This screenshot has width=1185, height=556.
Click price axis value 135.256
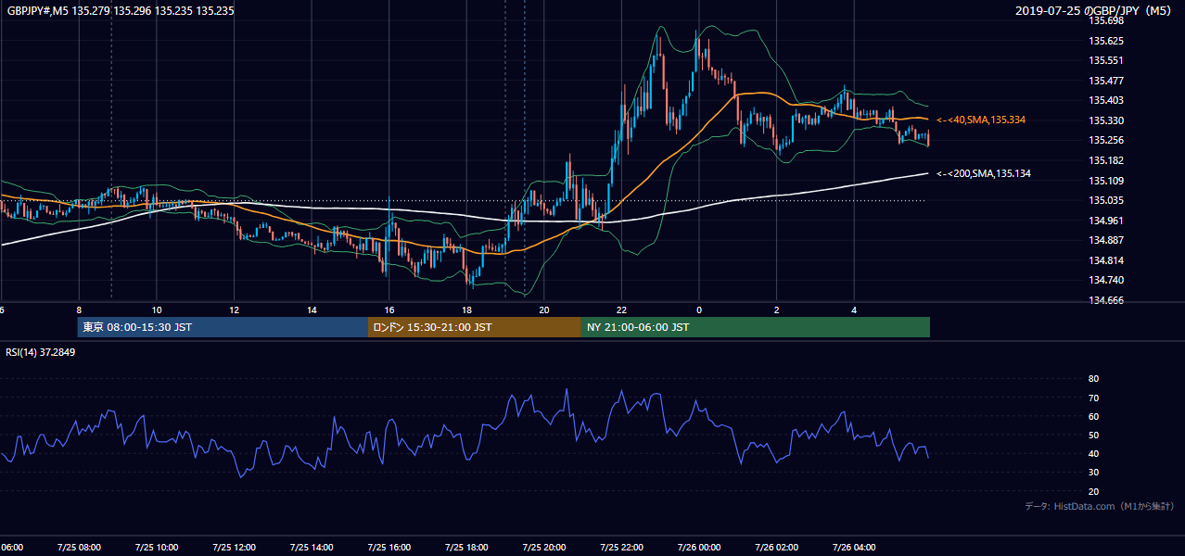[x=1106, y=141]
